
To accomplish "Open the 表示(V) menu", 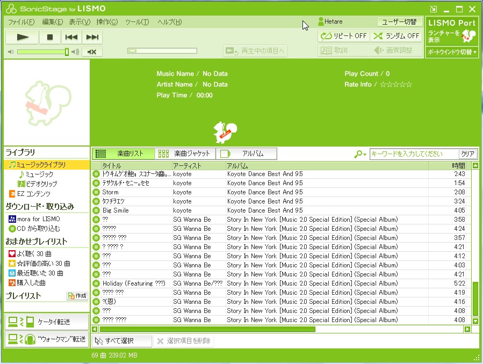I will [x=80, y=22].
